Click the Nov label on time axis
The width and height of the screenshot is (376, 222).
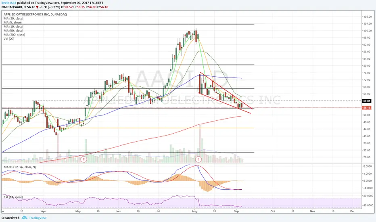(312, 212)
